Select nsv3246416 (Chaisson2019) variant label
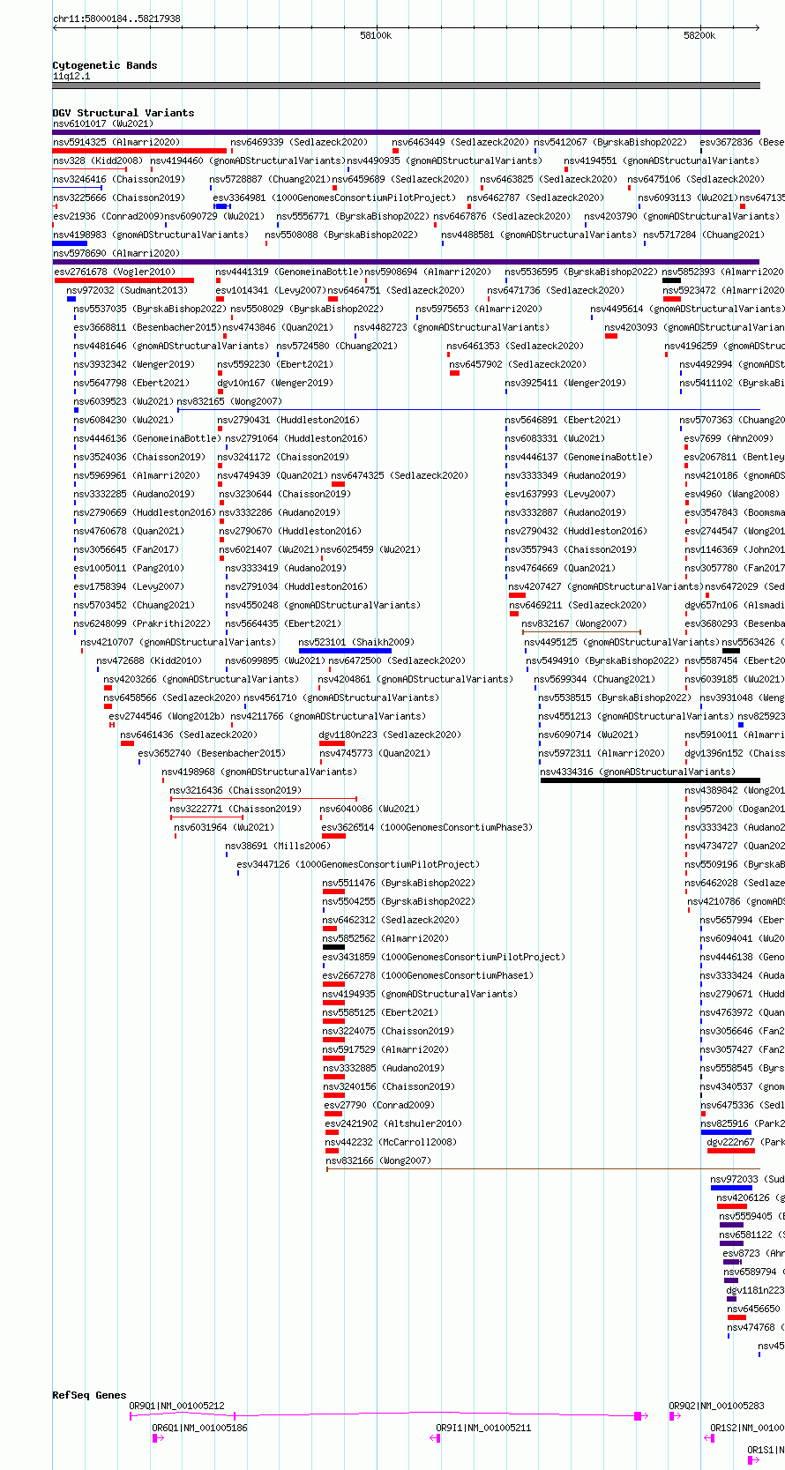This screenshot has height=1470, width=785. (x=119, y=179)
